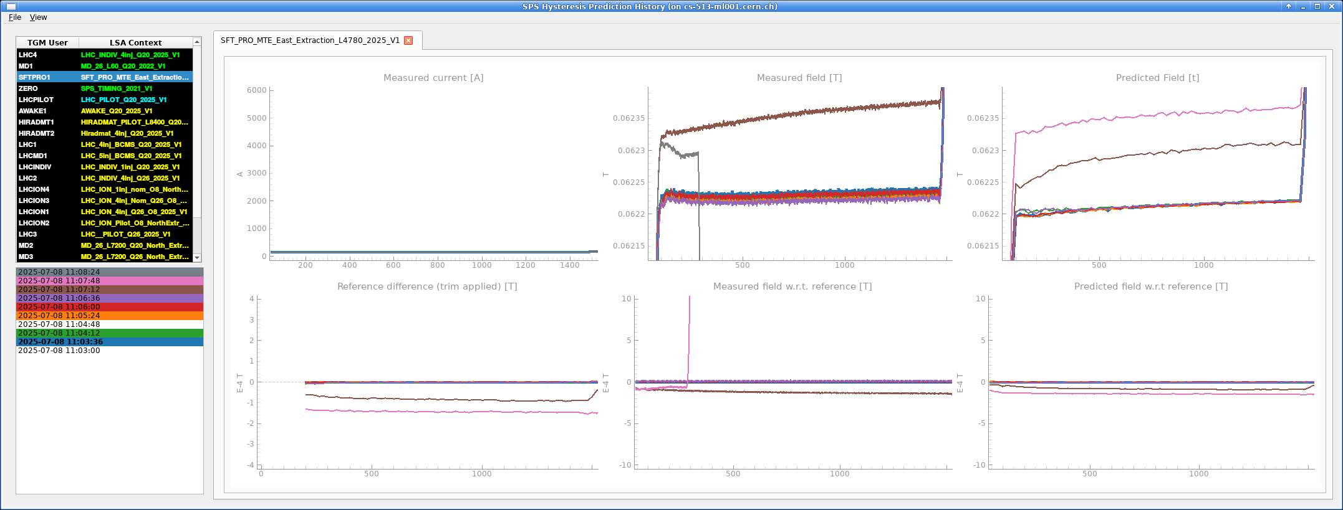Select the SFT_PRO_MTE_East_Extraction_L4780_2025_V1 tab

click(x=310, y=40)
